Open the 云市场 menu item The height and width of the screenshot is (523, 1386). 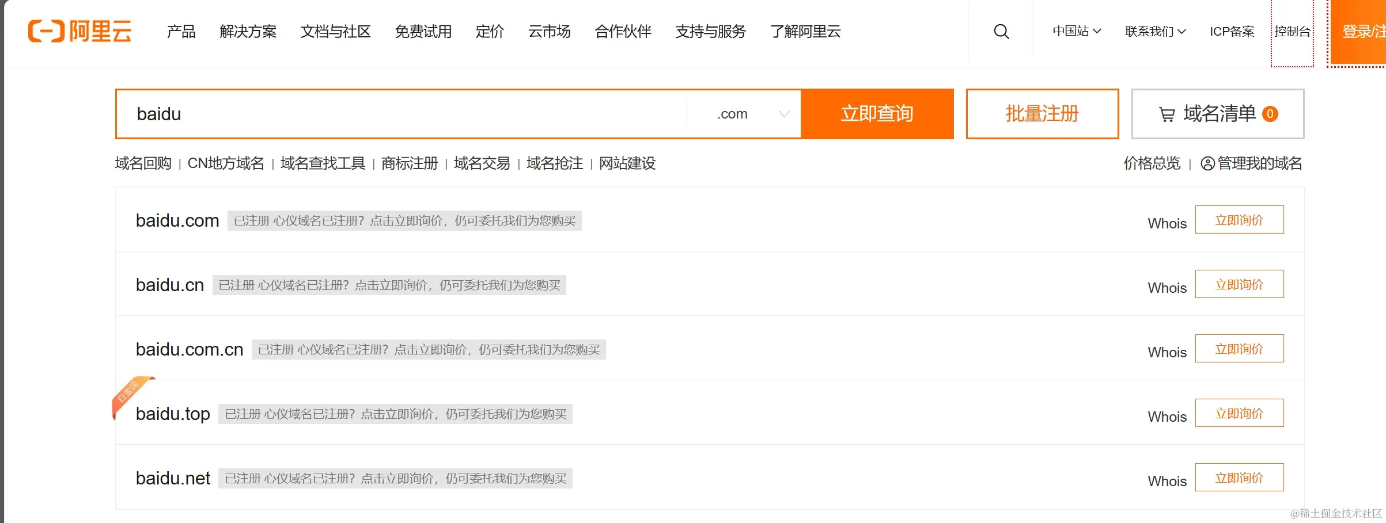(x=549, y=31)
